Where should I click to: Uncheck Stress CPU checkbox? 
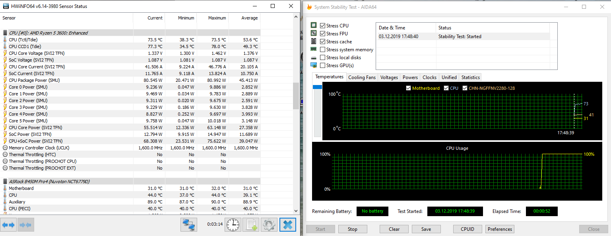(322, 26)
